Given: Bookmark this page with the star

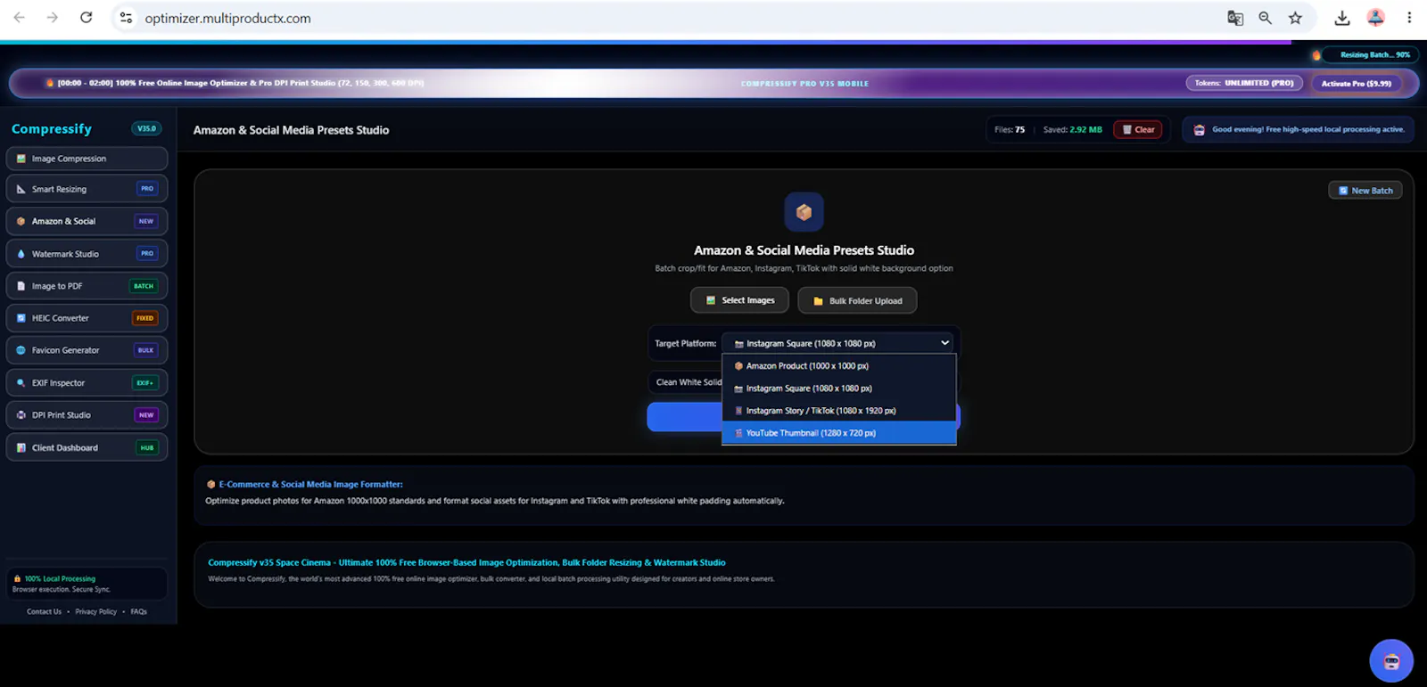Looking at the screenshot, I should point(1295,18).
